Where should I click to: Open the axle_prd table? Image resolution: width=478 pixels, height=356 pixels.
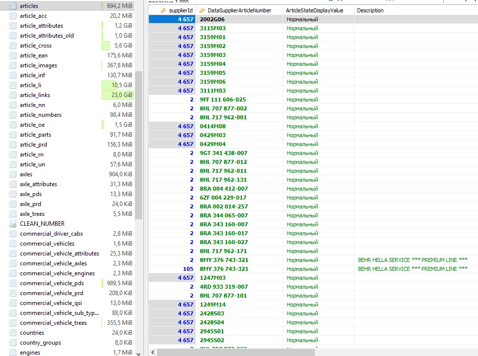tap(30, 203)
